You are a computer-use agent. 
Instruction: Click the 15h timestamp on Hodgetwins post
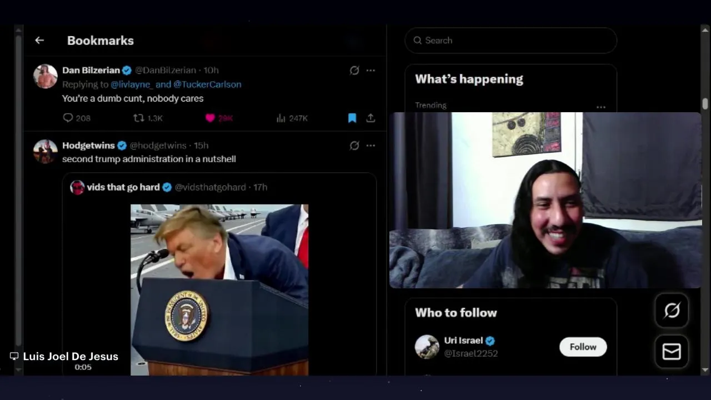coord(201,146)
